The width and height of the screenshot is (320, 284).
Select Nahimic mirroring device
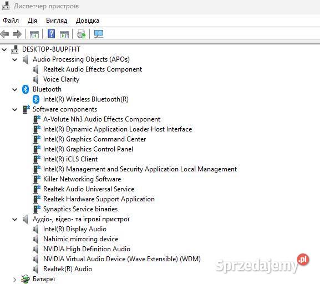[x=81, y=239]
